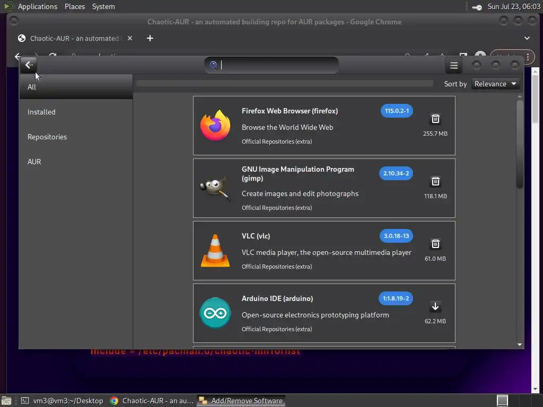Click Firefox size label 255.7 MB

click(435, 134)
